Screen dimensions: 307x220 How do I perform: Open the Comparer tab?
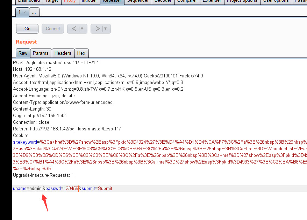coord(187,1)
